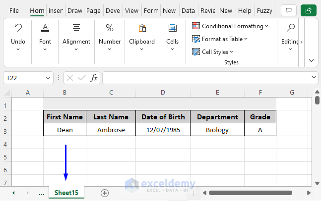Select the Sheet15 worksheet tab
321x201 pixels.
click(x=66, y=193)
